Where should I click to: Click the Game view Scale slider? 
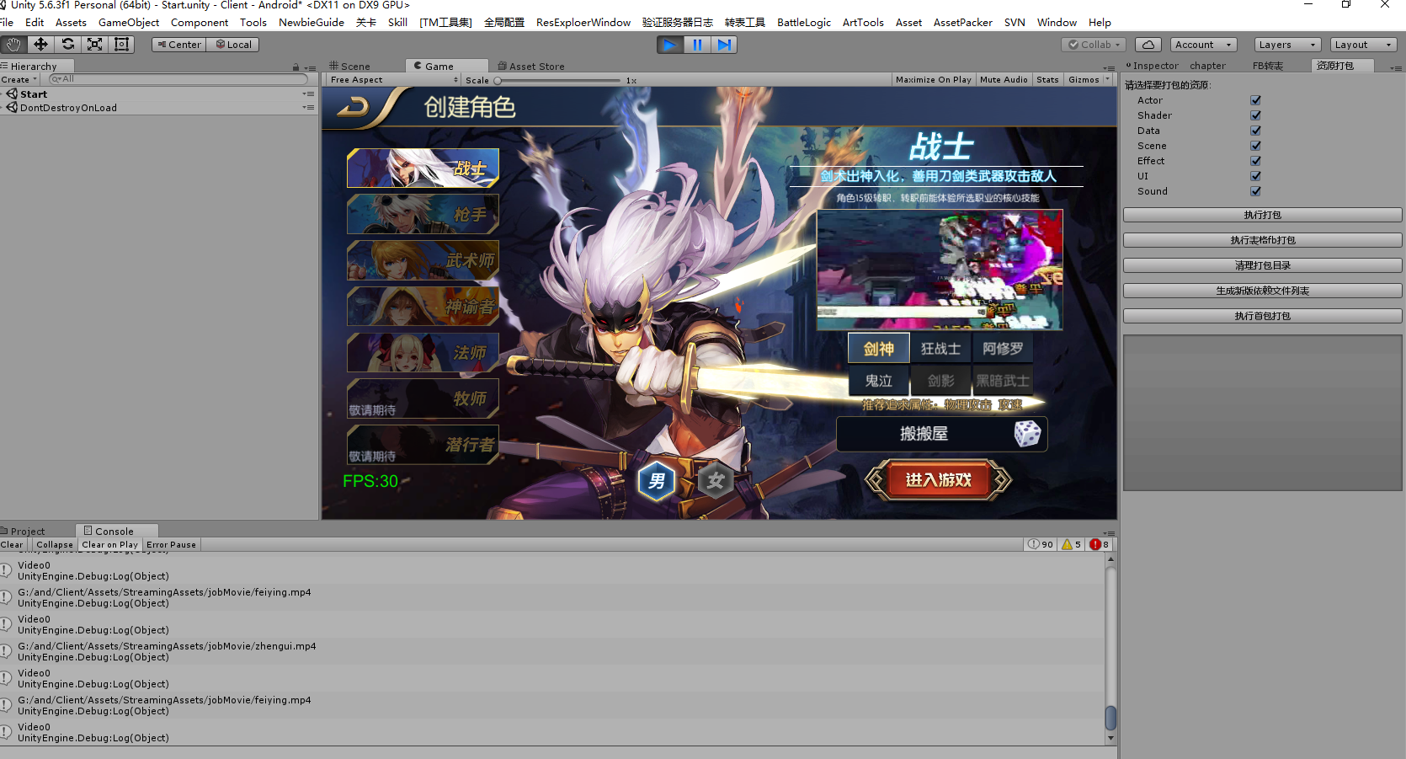pos(557,81)
